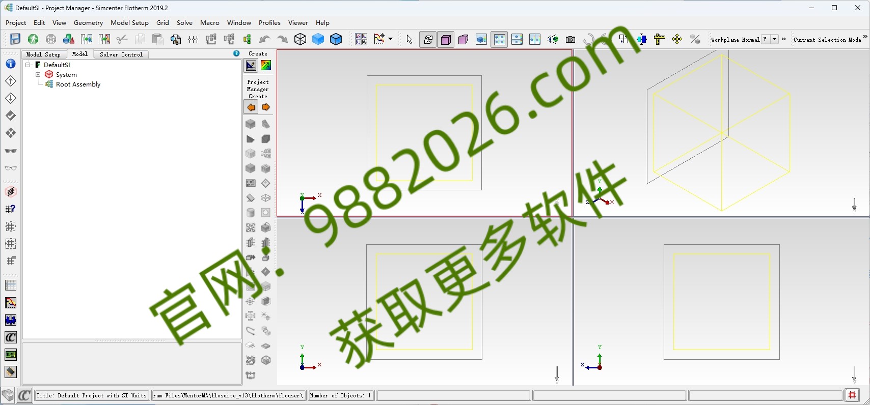Click the red grid icon in status bar
The width and height of the screenshot is (870, 405).
click(852, 395)
